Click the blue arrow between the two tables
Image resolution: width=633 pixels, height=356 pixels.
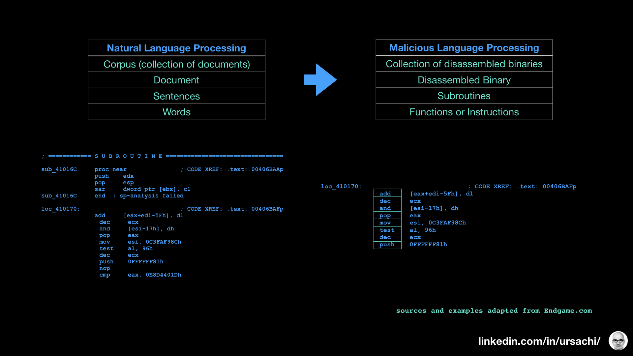pyautogui.click(x=320, y=80)
